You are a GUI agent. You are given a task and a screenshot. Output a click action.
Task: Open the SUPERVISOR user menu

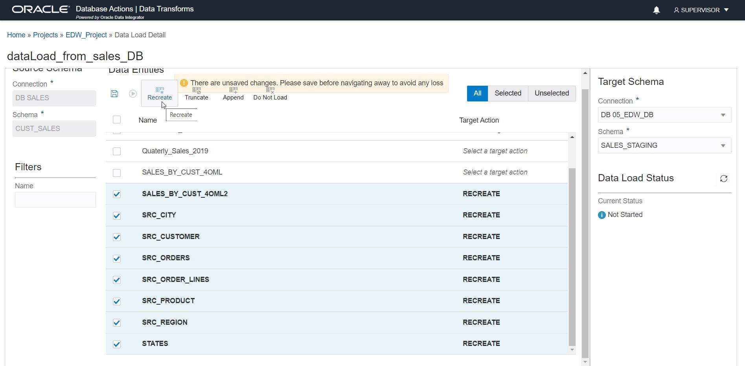coord(701,10)
